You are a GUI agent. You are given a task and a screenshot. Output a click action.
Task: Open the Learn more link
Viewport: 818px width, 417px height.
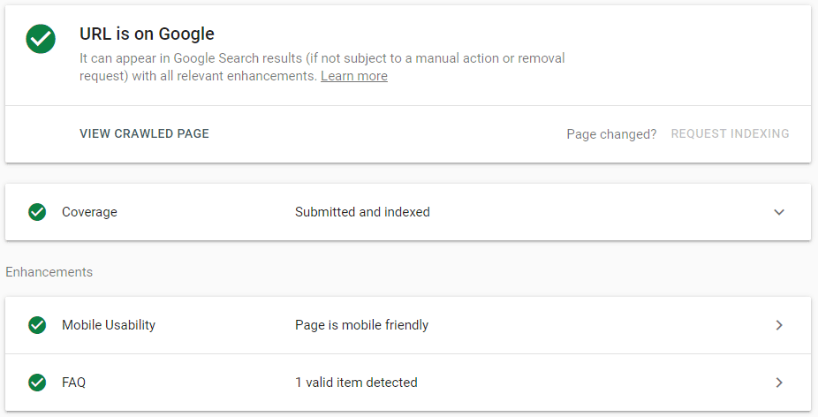click(353, 76)
